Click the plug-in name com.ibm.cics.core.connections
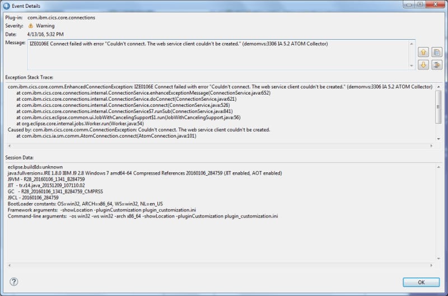 (x=61, y=17)
